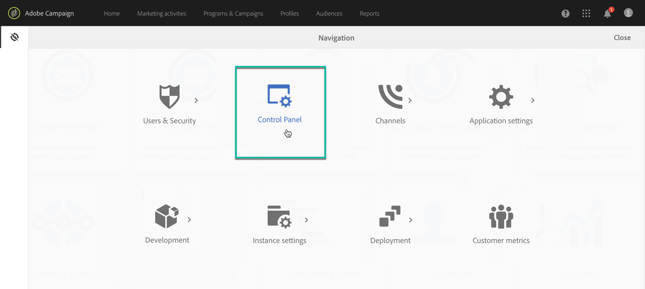Viewport: 645px width, 289px height.
Task: Go to the Home menu item
Action: [x=112, y=13]
